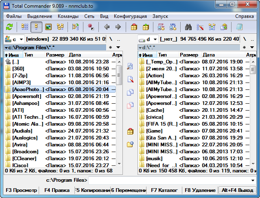Click the view file magnifier icon between panels
Viewport: 260px width, 198px height.
tap(130, 66)
